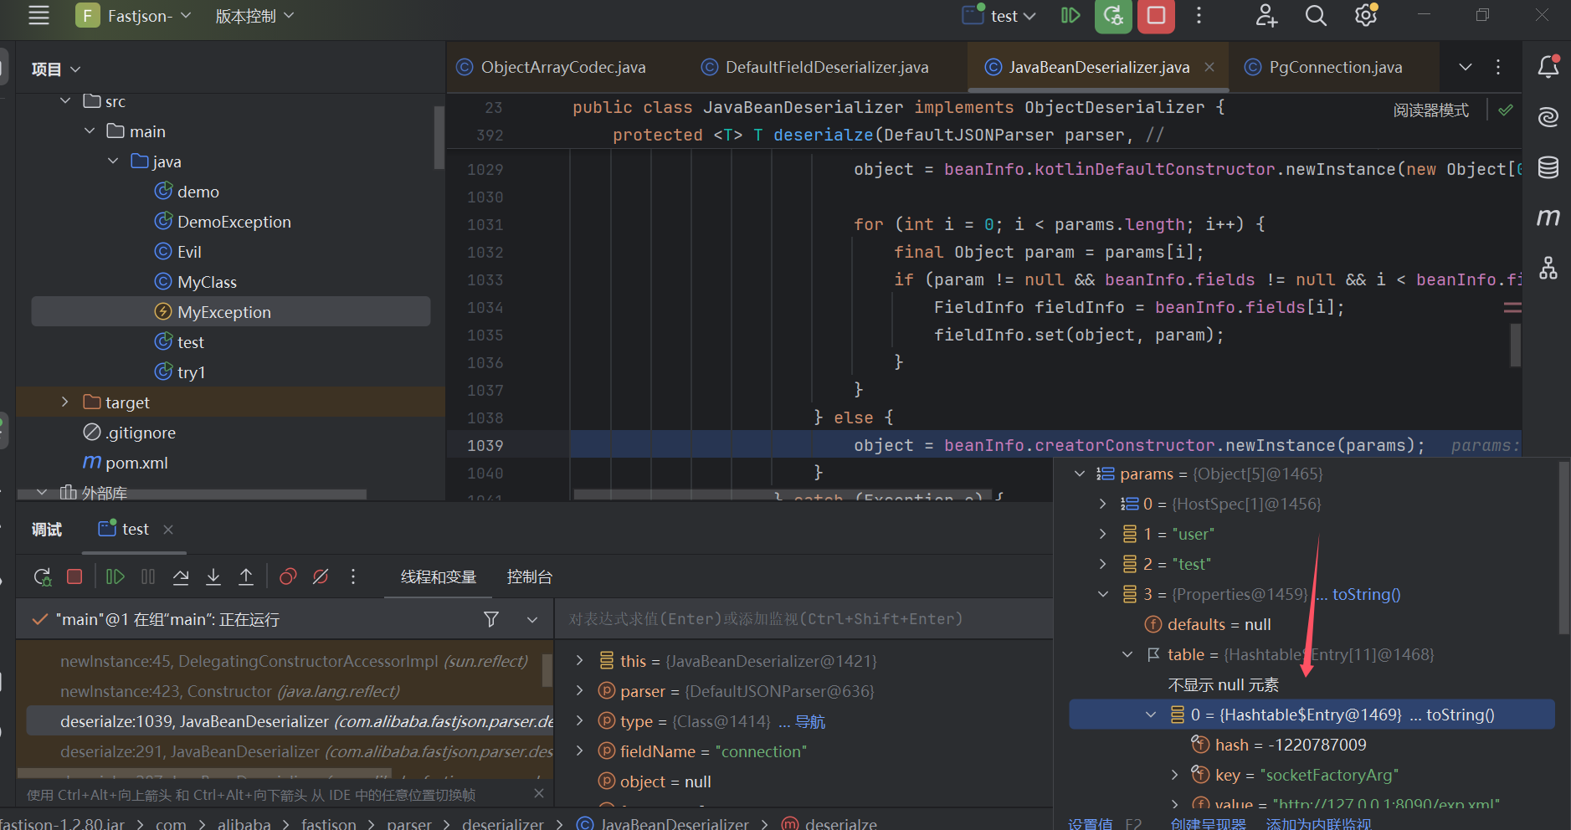The image size is (1571, 830).
Task: Toggle mute breakpoints
Action: click(x=321, y=576)
